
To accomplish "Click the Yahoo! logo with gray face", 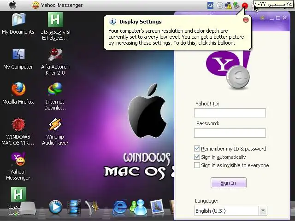I will [228, 70].
